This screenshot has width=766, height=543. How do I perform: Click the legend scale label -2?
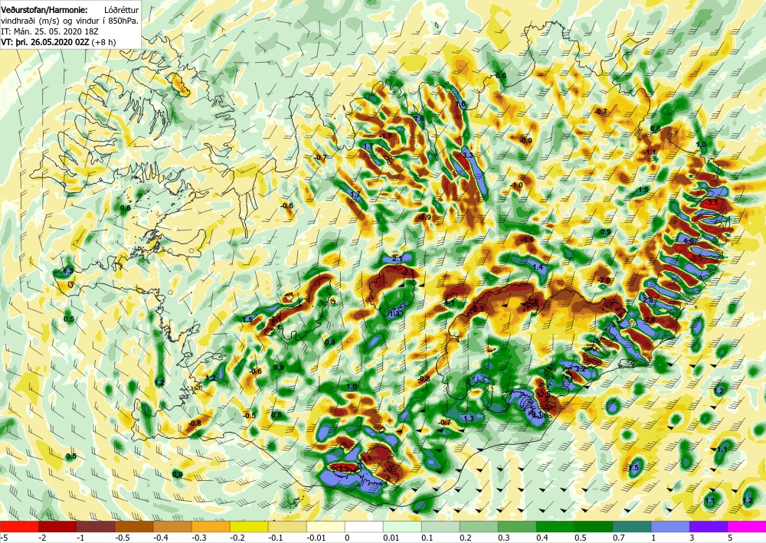[x=44, y=538]
